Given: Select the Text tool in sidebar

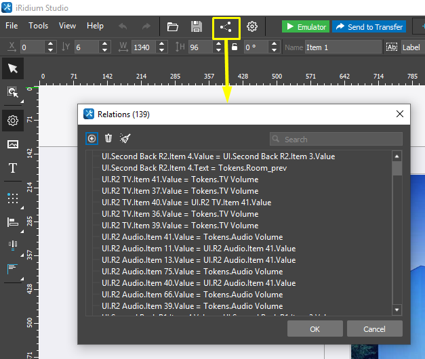Looking at the screenshot, I should point(13,168).
